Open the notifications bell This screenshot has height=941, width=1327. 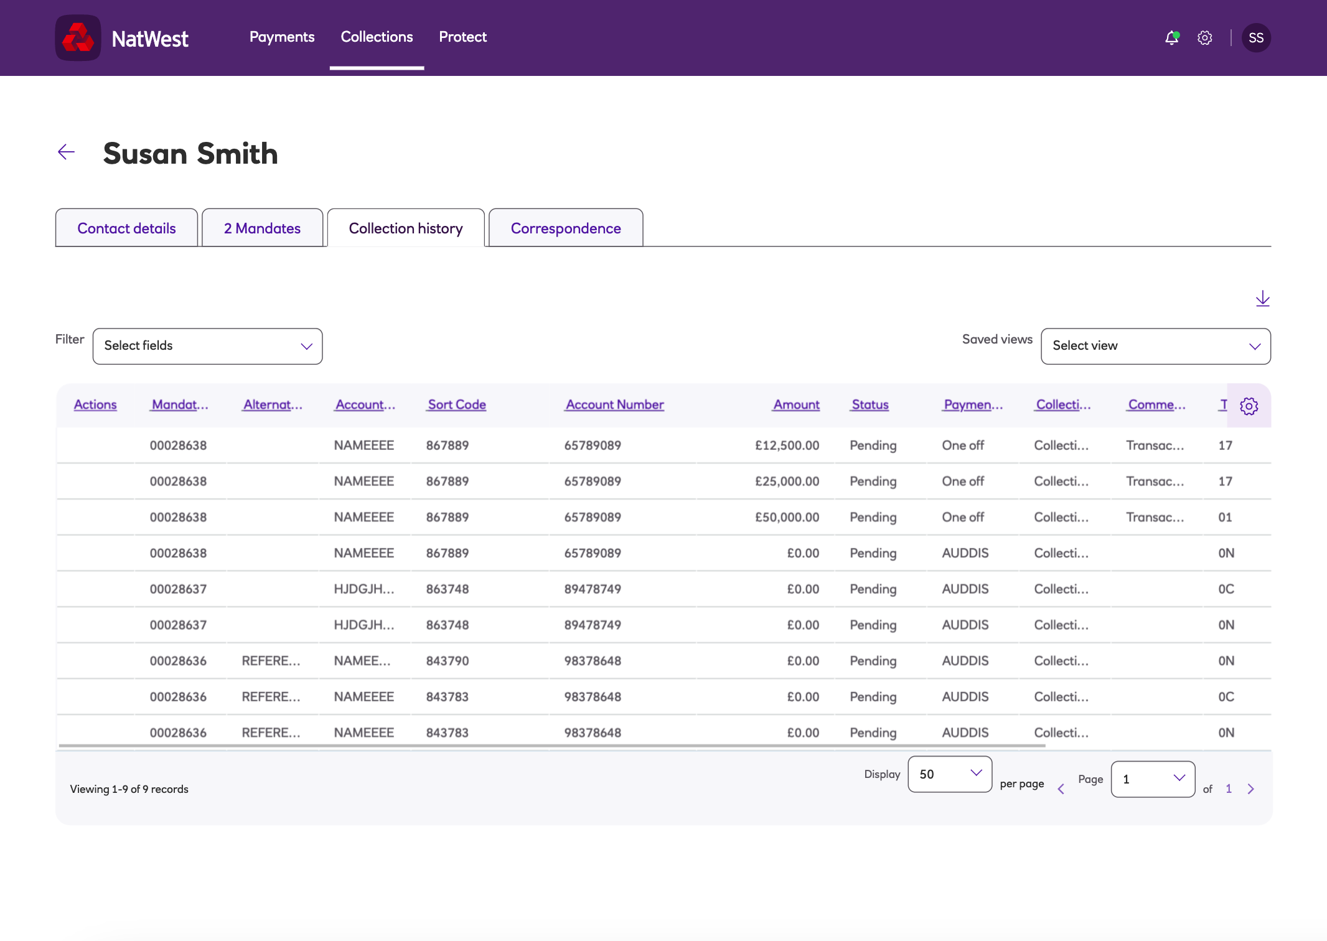[1171, 38]
